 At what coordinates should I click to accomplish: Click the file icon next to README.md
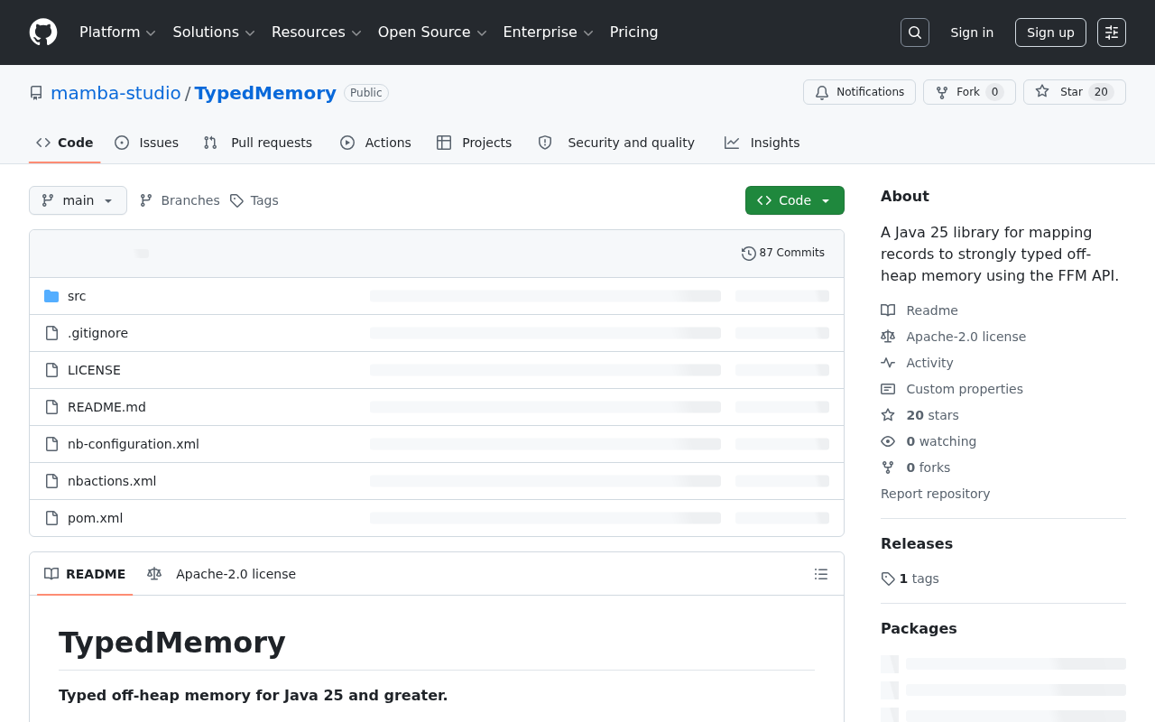tap(51, 407)
